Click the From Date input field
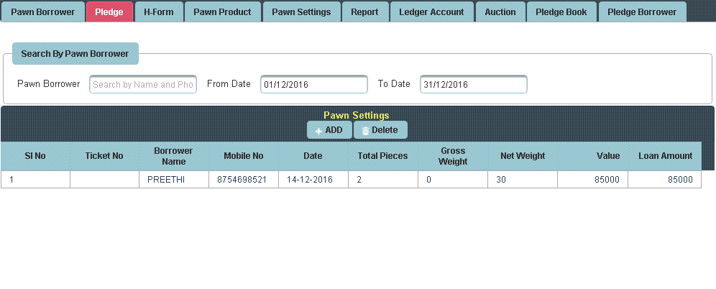The height and width of the screenshot is (289, 716). click(x=314, y=85)
